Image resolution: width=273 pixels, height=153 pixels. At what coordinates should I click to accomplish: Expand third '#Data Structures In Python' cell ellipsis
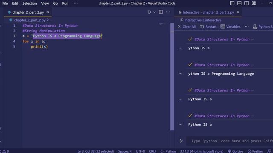(x=253, y=91)
